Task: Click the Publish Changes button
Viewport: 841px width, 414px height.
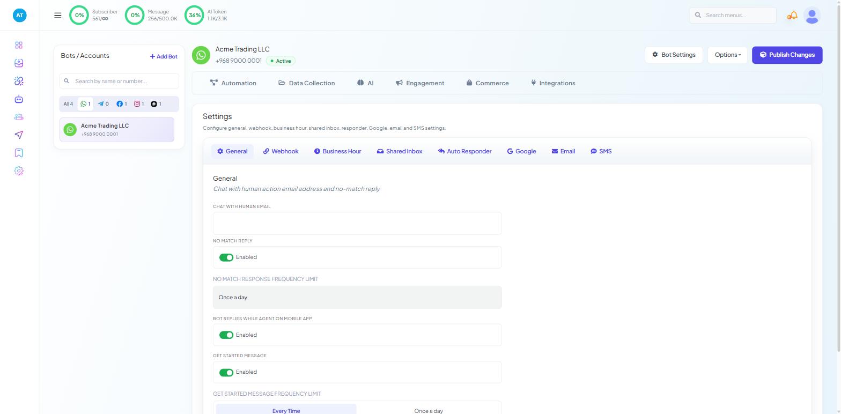Action: tap(787, 55)
